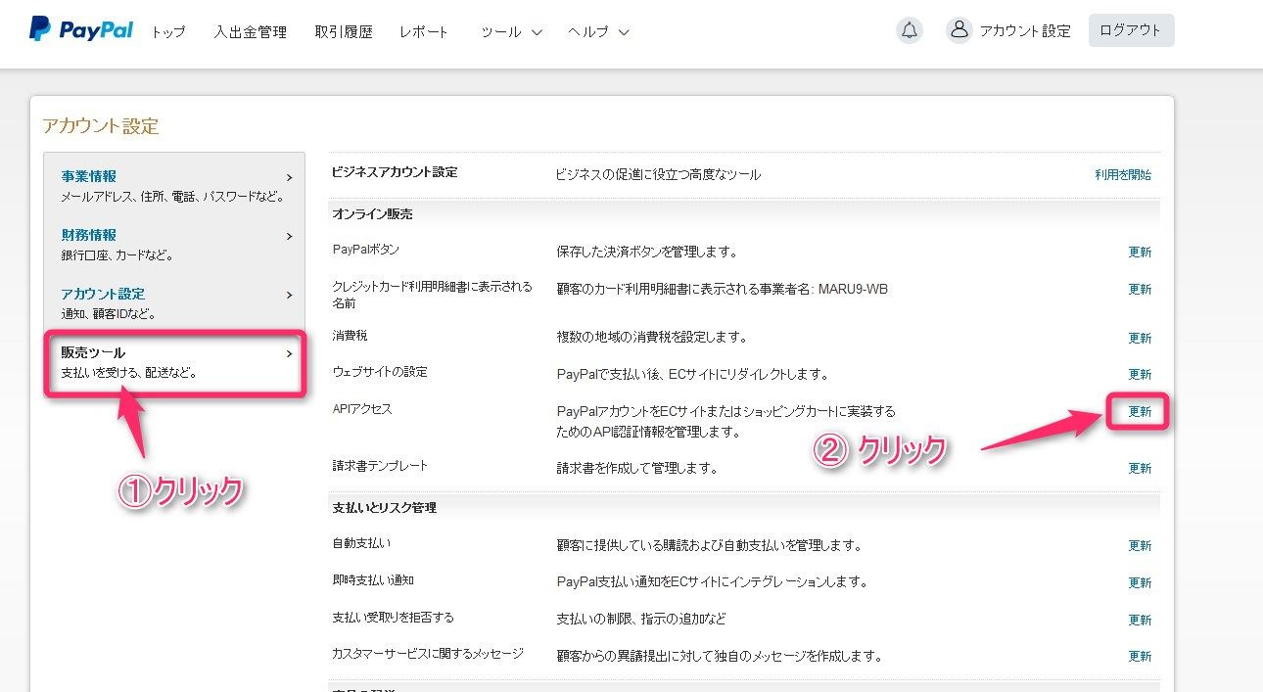Click the 支払い受取りを拒否する row label
This screenshot has width=1263, height=692.
[394, 618]
